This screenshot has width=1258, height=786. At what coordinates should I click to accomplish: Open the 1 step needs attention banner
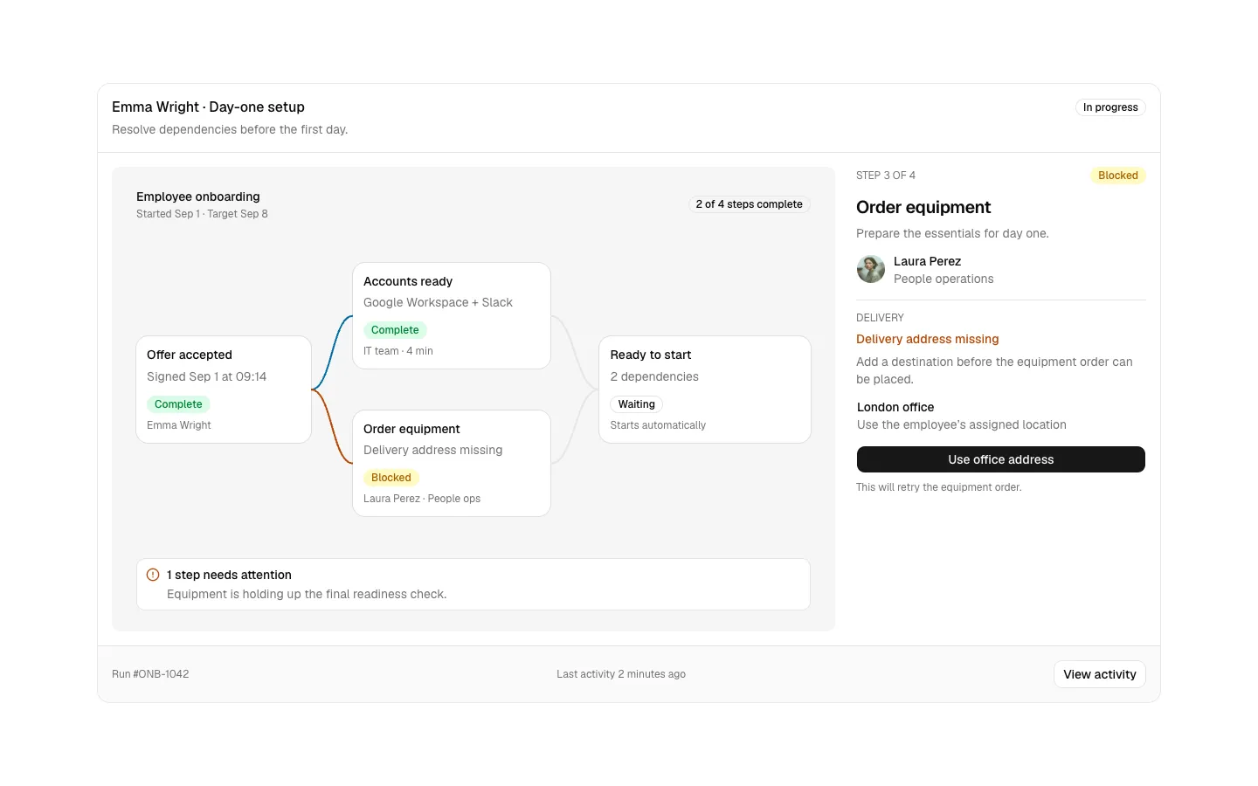pyautogui.click(x=473, y=584)
